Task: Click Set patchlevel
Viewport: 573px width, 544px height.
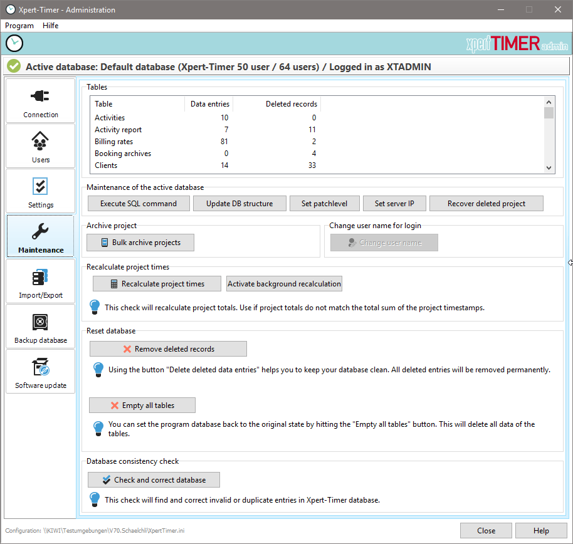Action: point(324,203)
